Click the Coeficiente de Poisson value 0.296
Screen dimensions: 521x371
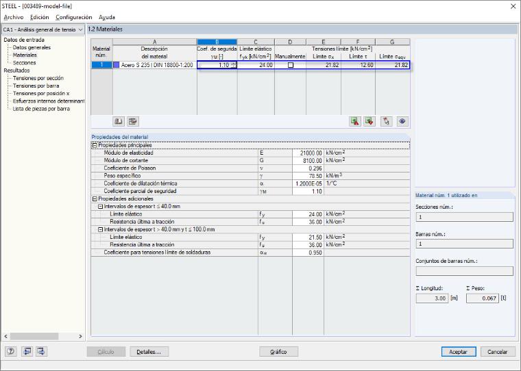pos(308,168)
